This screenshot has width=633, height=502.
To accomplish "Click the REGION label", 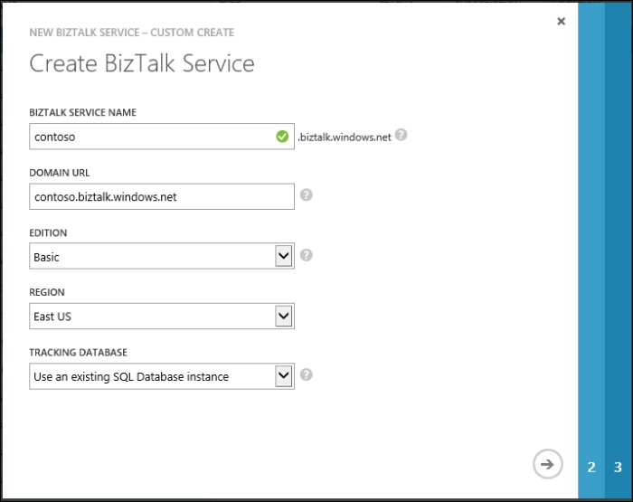I will (x=47, y=292).
